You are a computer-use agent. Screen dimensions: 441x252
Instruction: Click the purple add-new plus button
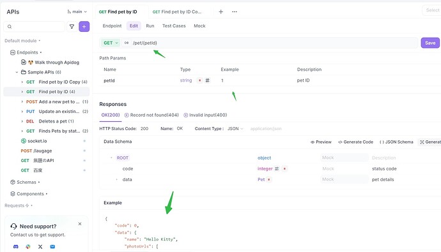click(84, 27)
